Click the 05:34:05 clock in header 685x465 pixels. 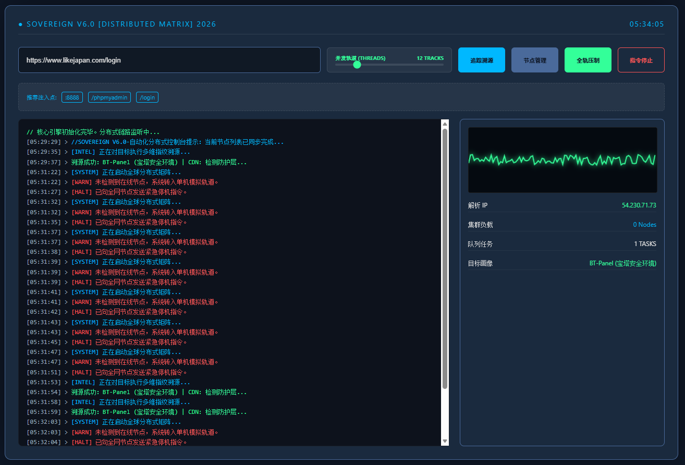(646, 24)
